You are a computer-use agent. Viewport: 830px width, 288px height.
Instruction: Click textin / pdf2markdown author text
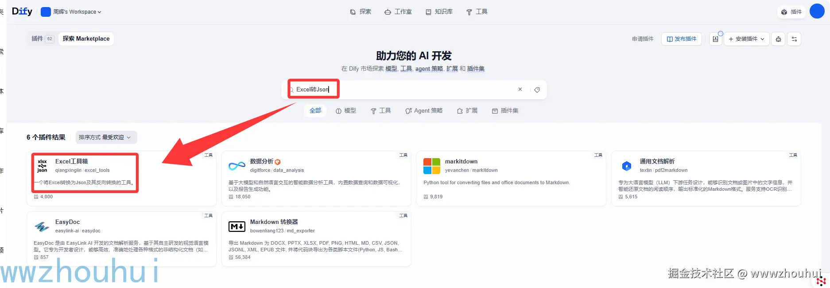click(663, 171)
